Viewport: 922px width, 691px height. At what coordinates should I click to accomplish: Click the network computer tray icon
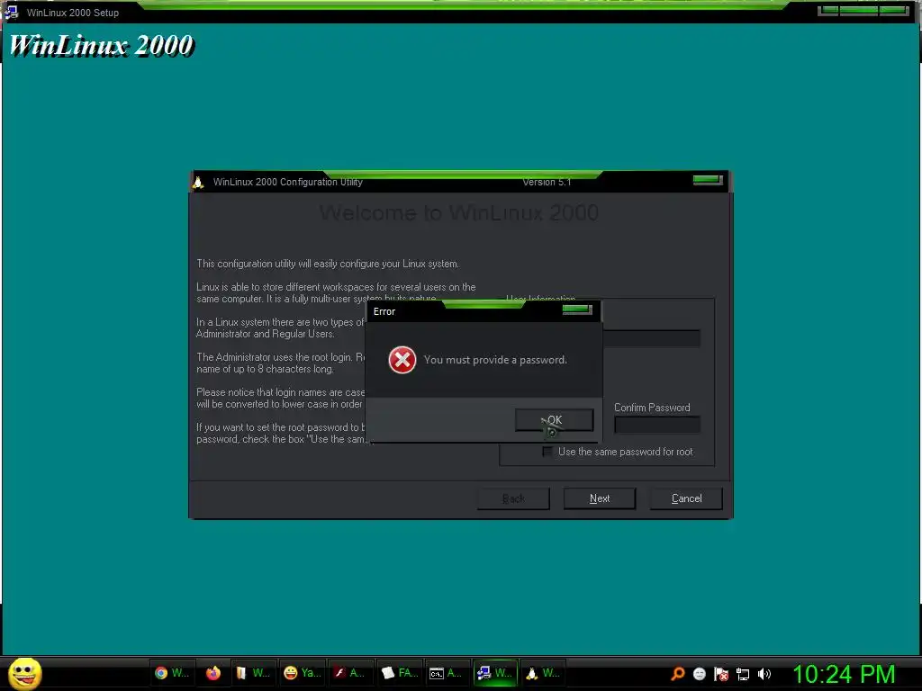[743, 675]
